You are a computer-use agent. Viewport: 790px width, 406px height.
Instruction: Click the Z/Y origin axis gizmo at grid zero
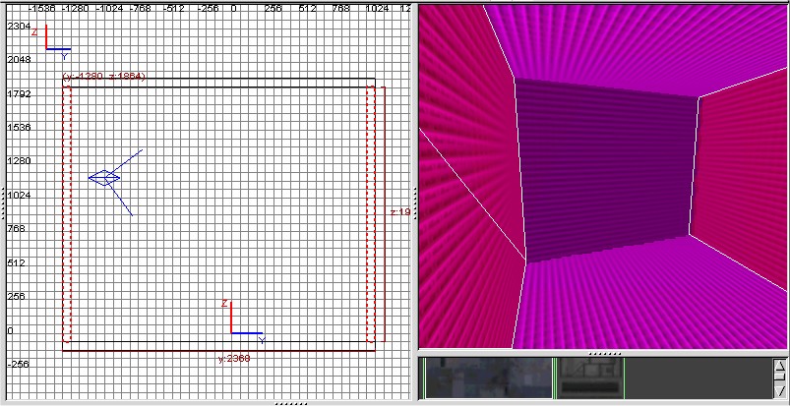232,332
